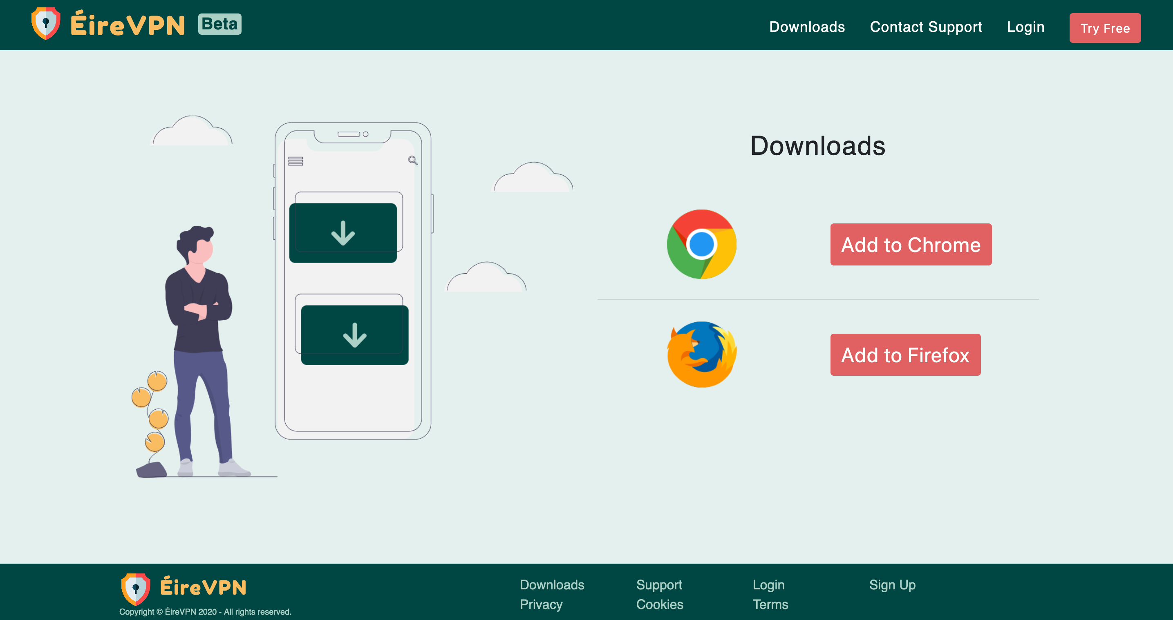Image resolution: width=1173 pixels, height=620 pixels.
Task: Click the upper download arrow card on phone
Action: coord(343,233)
